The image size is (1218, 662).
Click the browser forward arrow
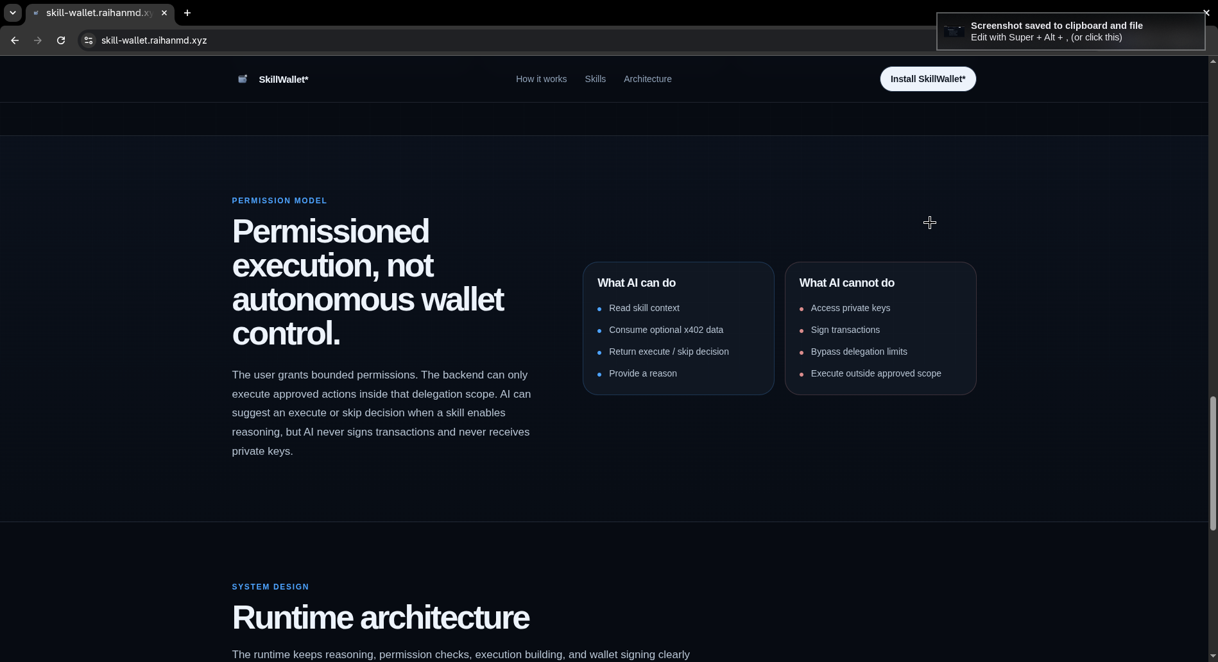[38, 40]
